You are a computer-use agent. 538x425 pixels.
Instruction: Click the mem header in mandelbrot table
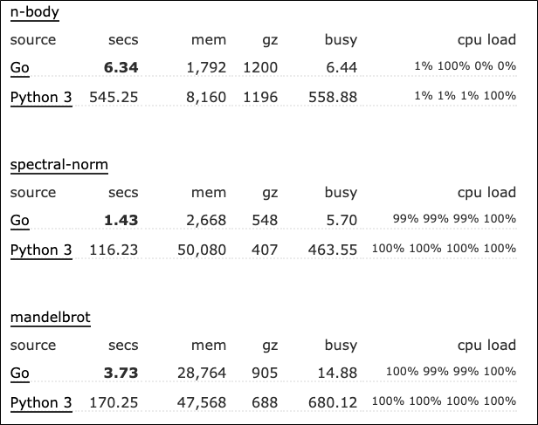(209, 346)
